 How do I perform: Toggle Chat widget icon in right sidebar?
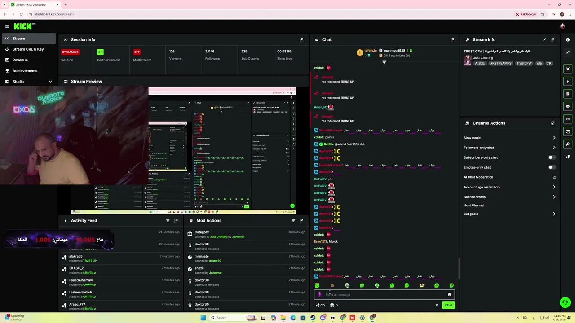(x=568, y=106)
